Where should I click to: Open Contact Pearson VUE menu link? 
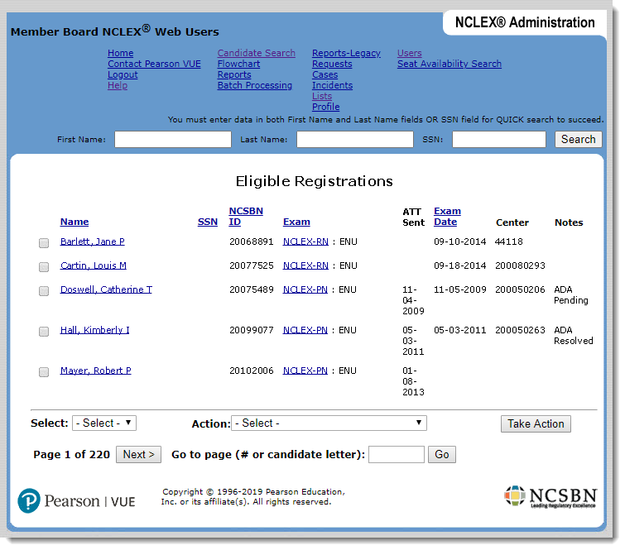coord(154,64)
